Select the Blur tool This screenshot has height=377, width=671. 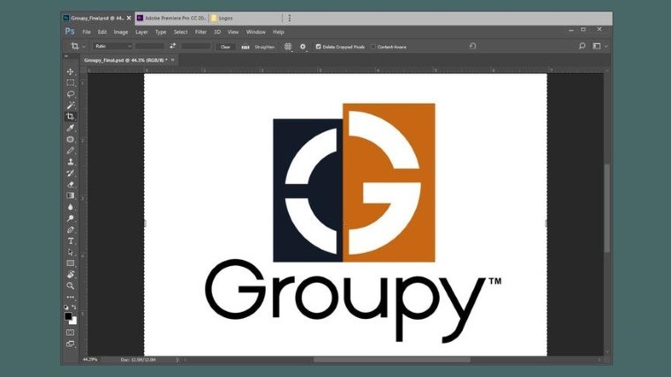pyautogui.click(x=71, y=207)
